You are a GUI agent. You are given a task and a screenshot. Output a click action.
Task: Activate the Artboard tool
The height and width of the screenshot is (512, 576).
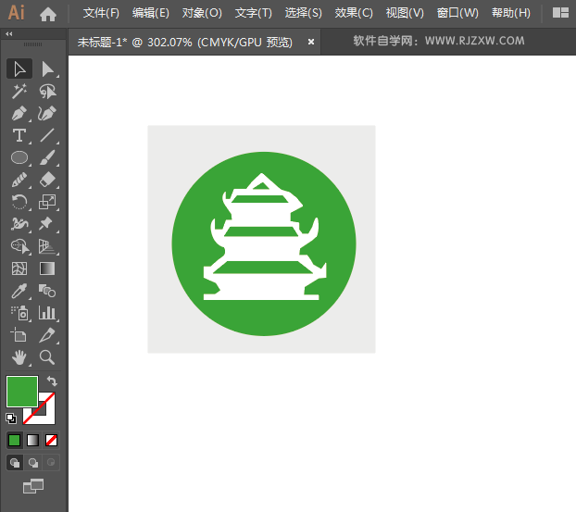[x=19, y=335]
